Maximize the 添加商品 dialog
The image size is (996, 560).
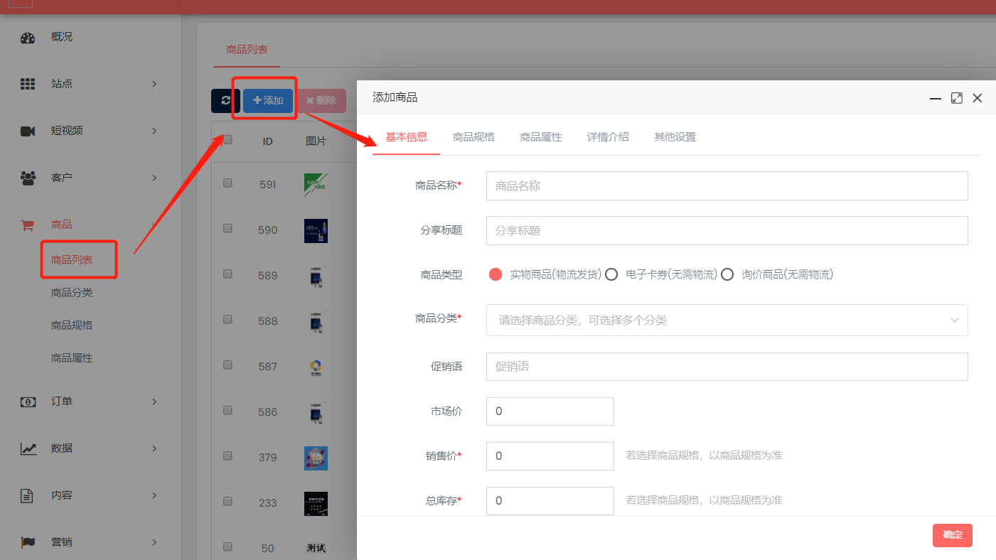(x=957, y=98)
